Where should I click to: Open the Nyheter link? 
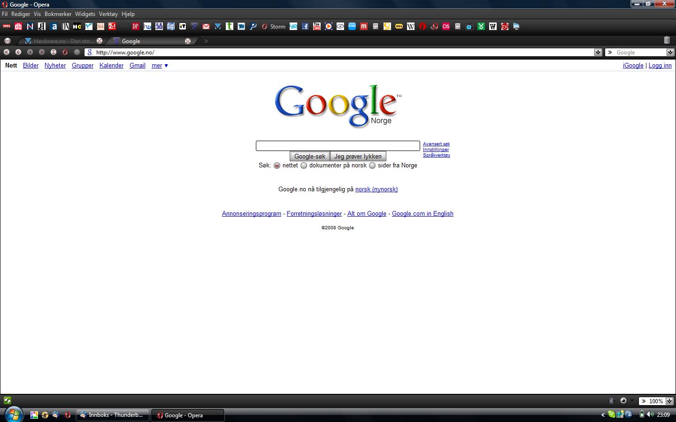tap(55, 66)
